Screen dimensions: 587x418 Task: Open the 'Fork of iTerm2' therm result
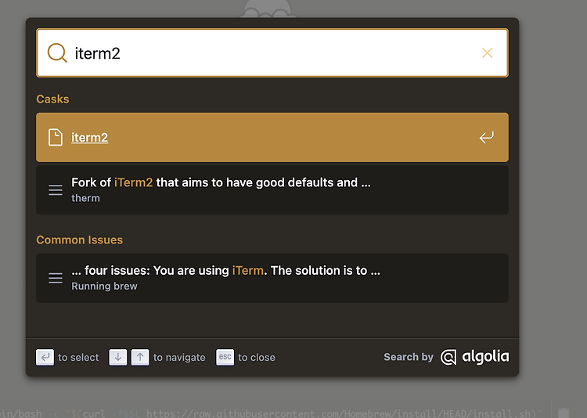pos(272,190)
